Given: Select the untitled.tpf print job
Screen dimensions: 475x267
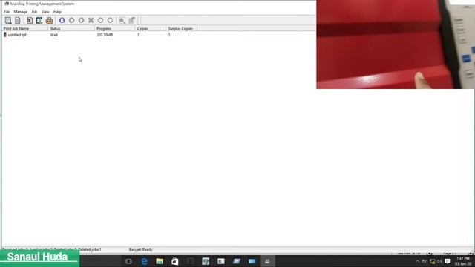Looking at the screenshot, I should (17, 35).
